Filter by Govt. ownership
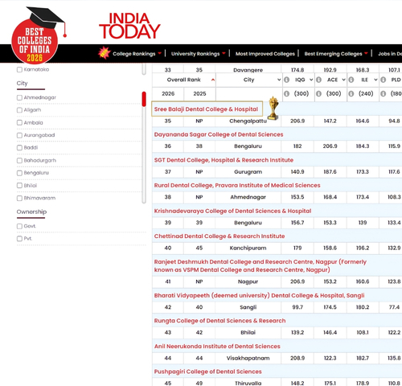 point(19,226)
